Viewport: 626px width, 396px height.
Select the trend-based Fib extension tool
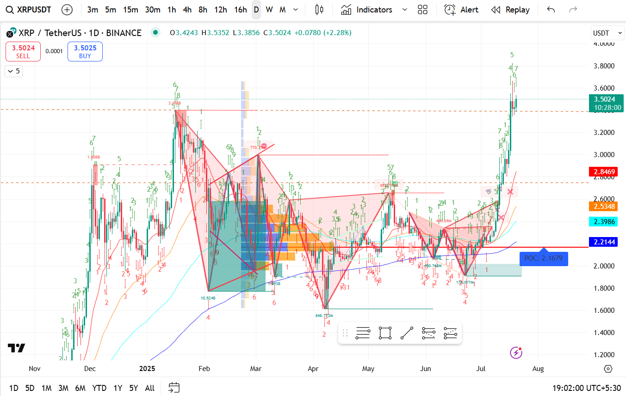pos(429,333)
